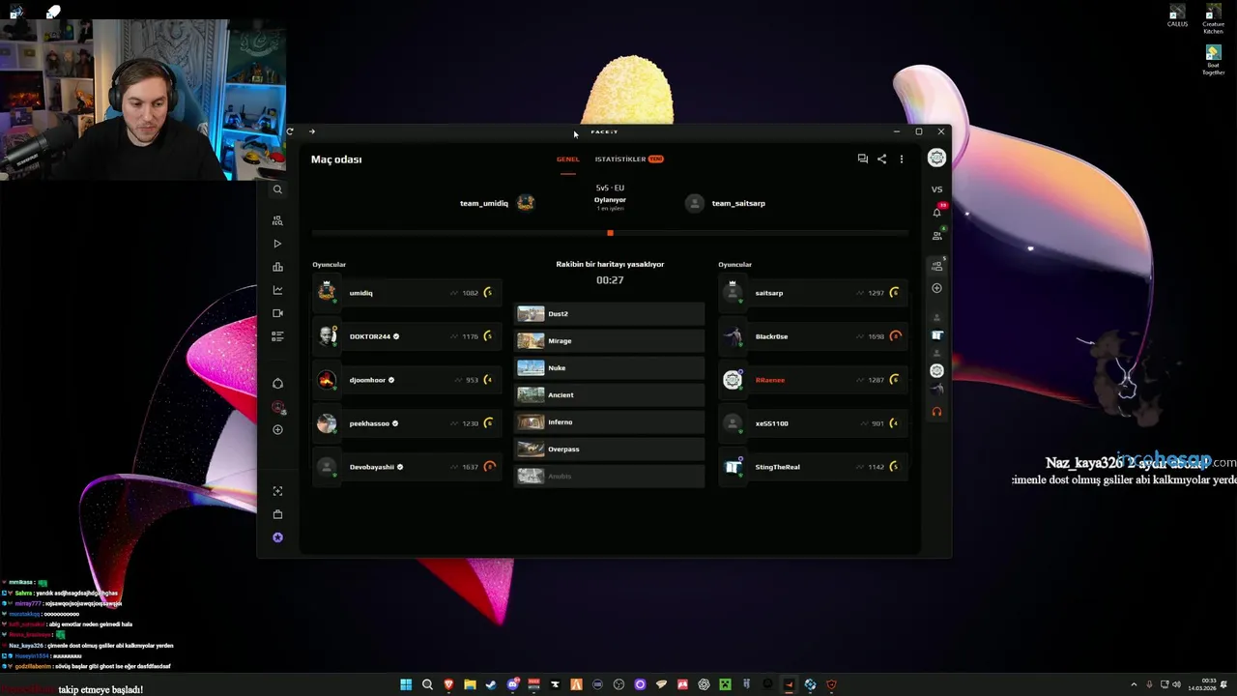The width and height of the screenshot is (1237, 696).
Task: Click the circular club icon in left sidebar
Action: point(277,384)
